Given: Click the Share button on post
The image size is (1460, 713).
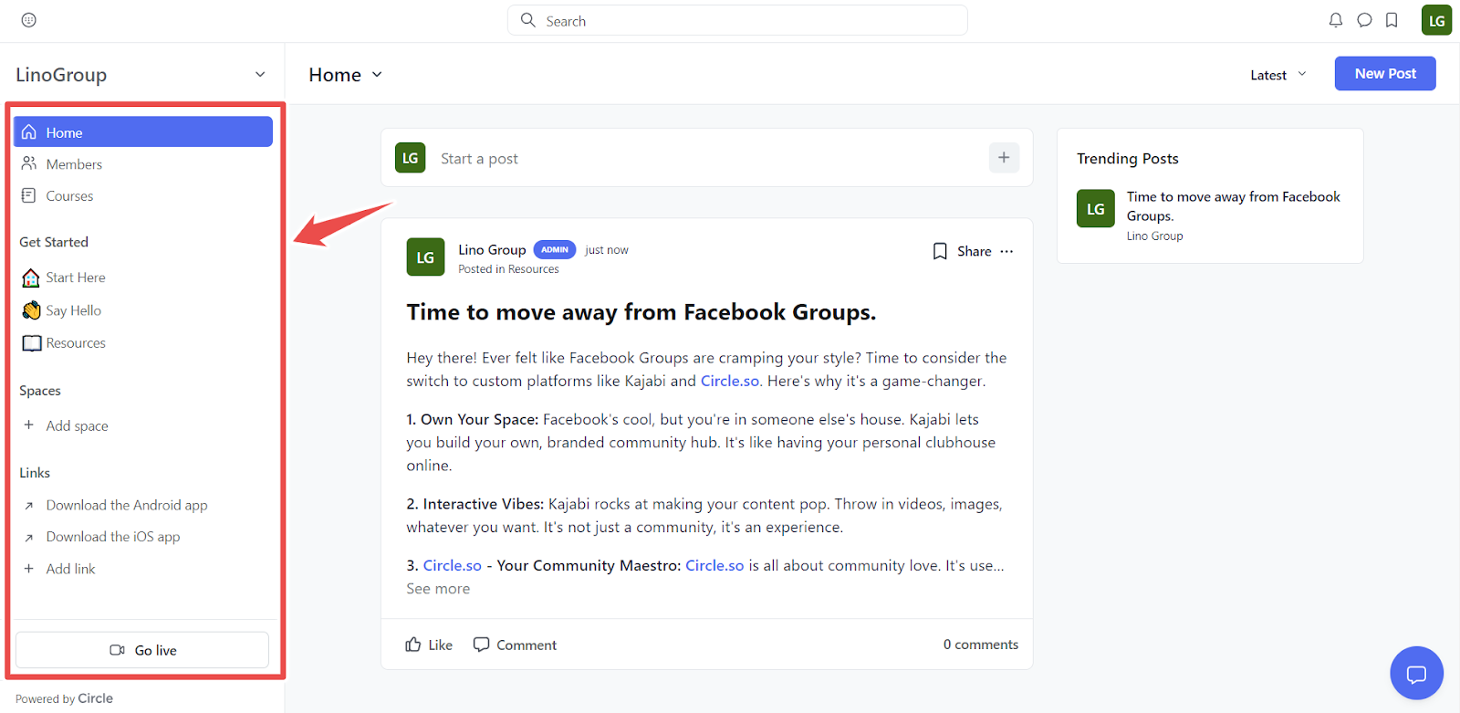Looking at the screenshot, I should (x=974, y=251).
